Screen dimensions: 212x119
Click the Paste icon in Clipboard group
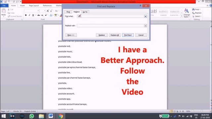[4, 11]
